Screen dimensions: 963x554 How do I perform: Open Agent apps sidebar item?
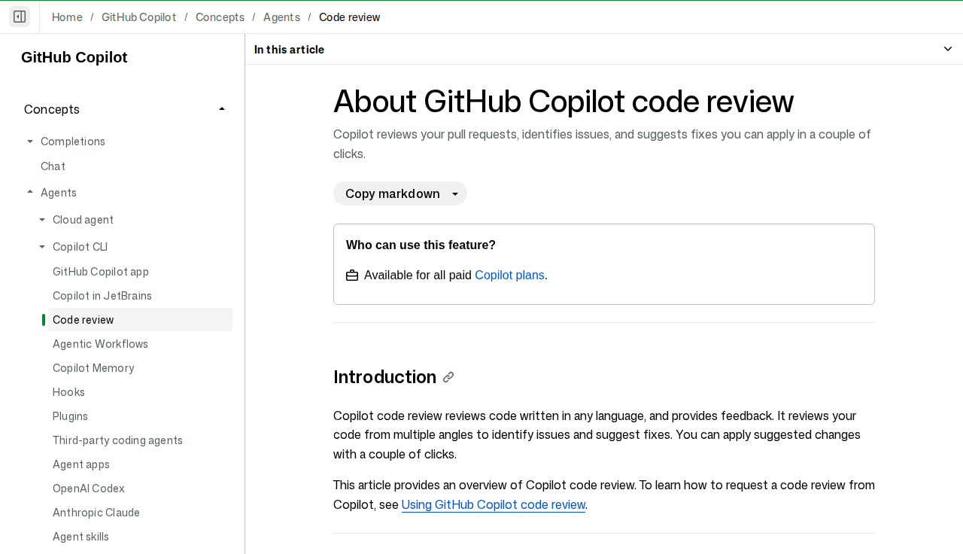pyautogui.click(x=81, y=464)
